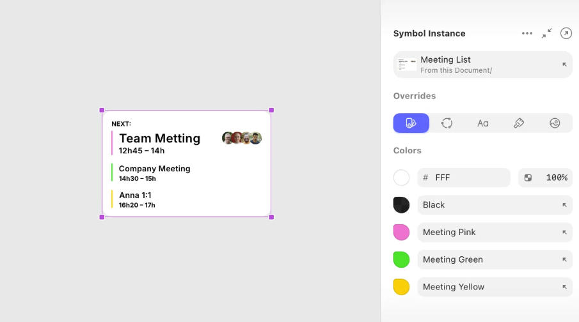579x322 pixels.
Task: Click the white FFF color swatch
Action: coord(401,178)
